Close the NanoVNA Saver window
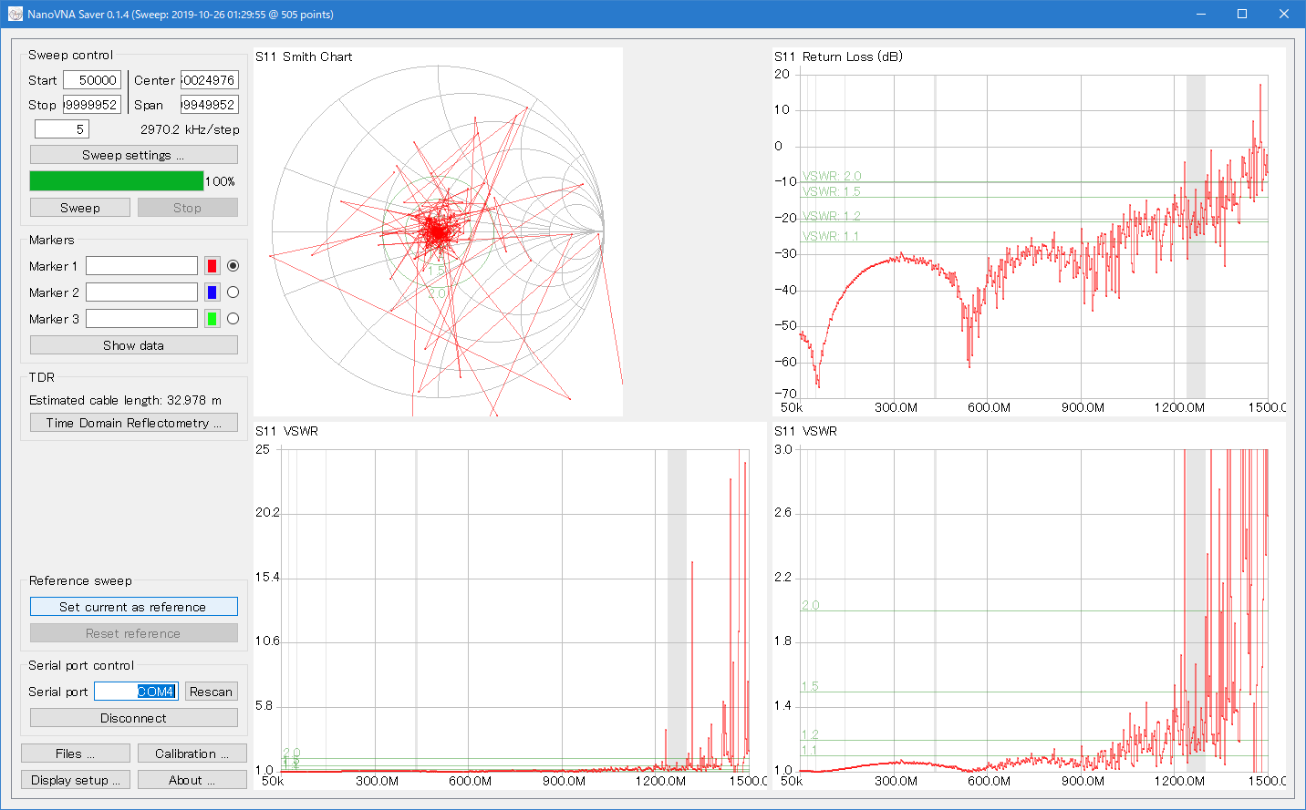Viewport: 1306px width, 810px height. coord(1284,15)
